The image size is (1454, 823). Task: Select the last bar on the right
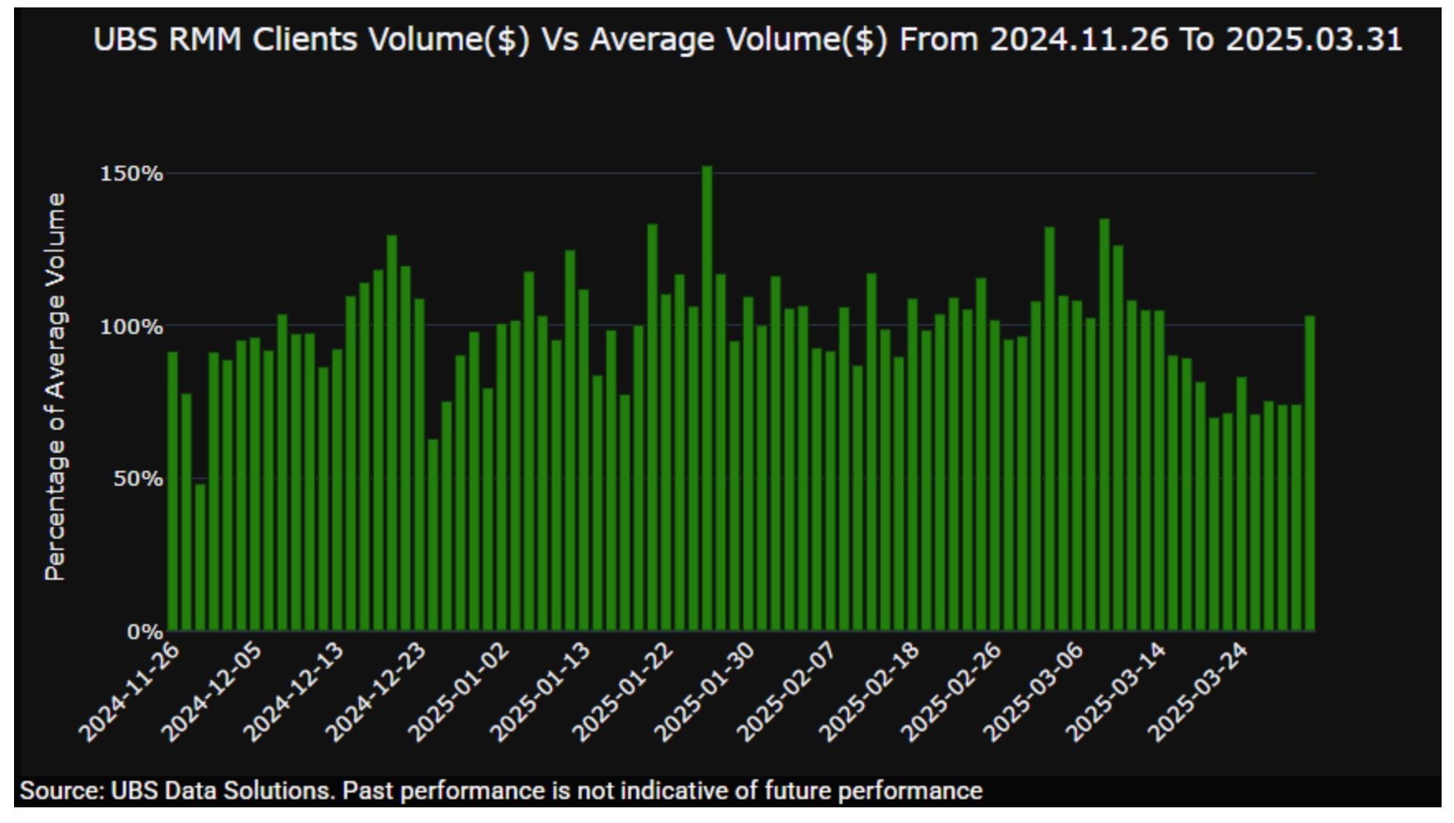click(1310, 473)
